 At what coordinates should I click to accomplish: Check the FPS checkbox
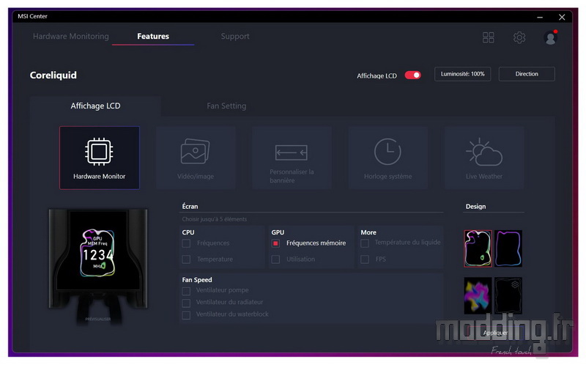(365, 259)
